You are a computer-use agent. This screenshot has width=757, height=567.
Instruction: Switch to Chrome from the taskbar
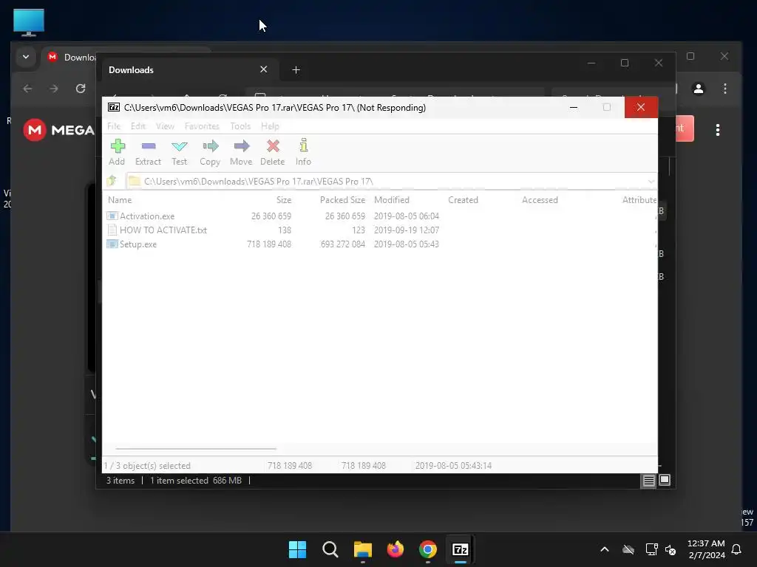coord(428,549)
